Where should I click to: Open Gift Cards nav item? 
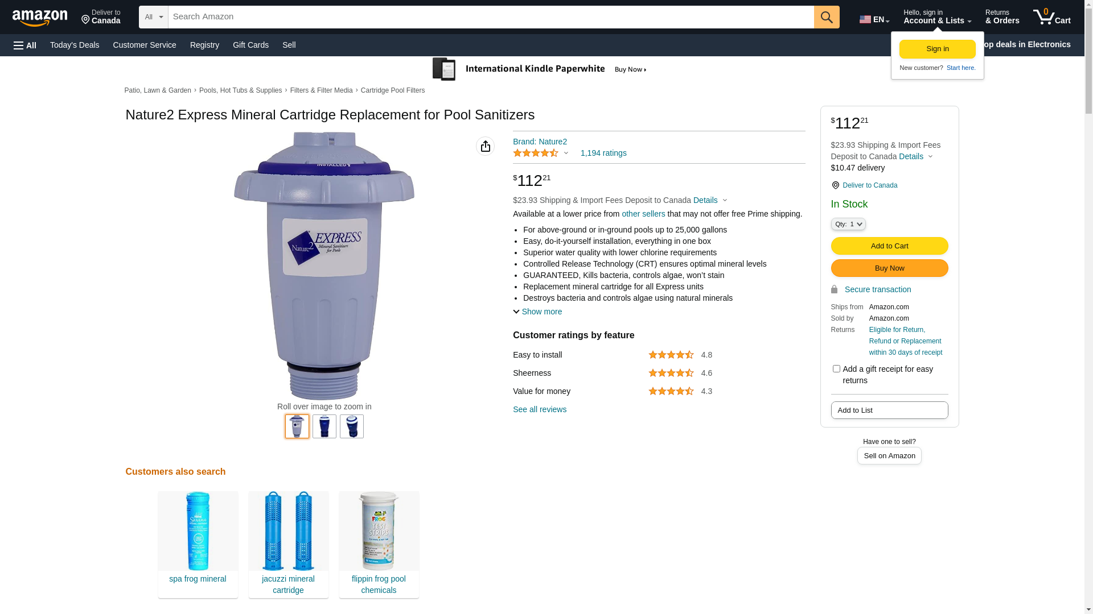tap(250, 45)
